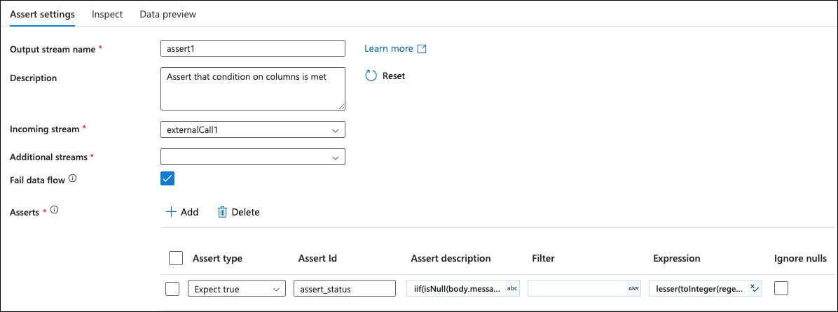Click the Reset circular arrow icon
This screenshot has height=312, width=838.
click(371, 76)
